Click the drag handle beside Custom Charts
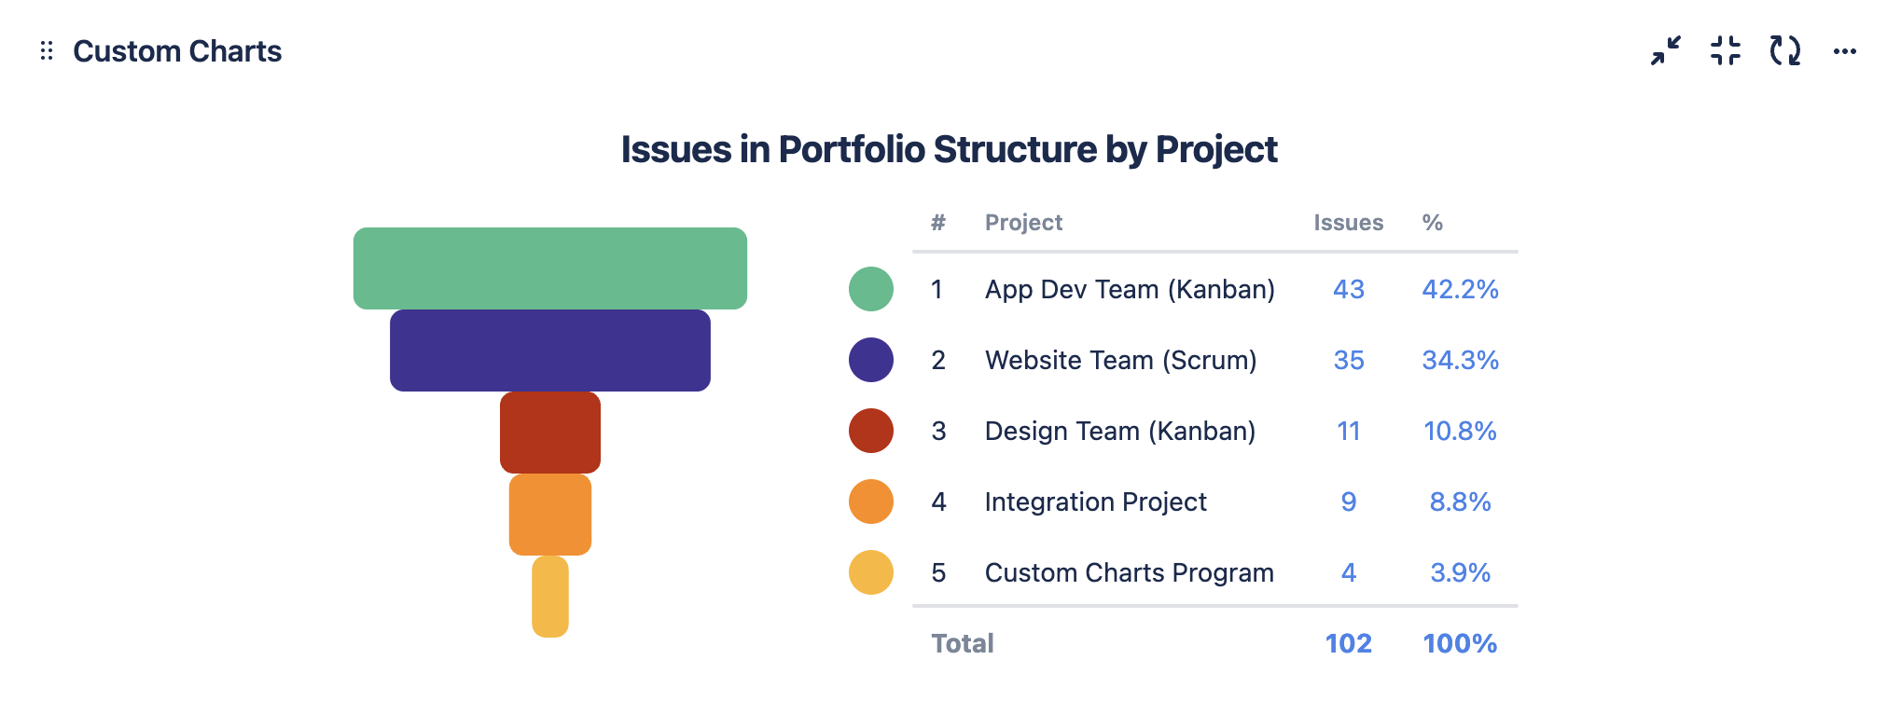The width and height of the screenshot is (1901, 701). pos(47,51)
